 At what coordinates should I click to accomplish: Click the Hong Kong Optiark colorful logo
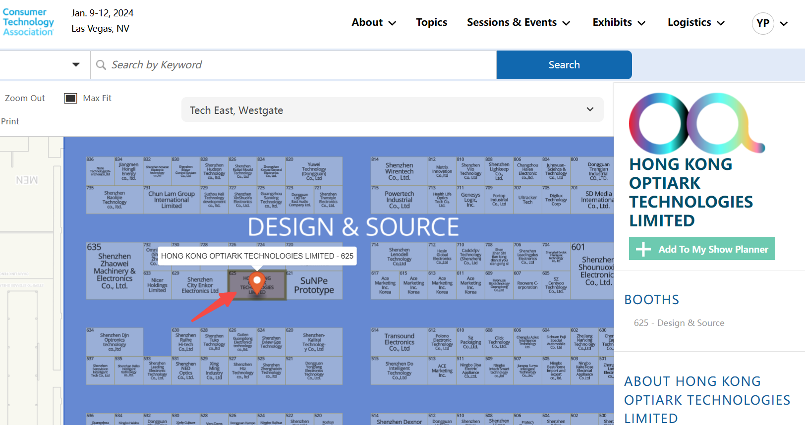tap(696, 123)
